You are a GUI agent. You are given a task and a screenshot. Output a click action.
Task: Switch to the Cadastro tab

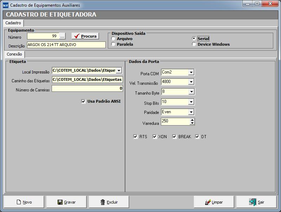pos(13,23)
